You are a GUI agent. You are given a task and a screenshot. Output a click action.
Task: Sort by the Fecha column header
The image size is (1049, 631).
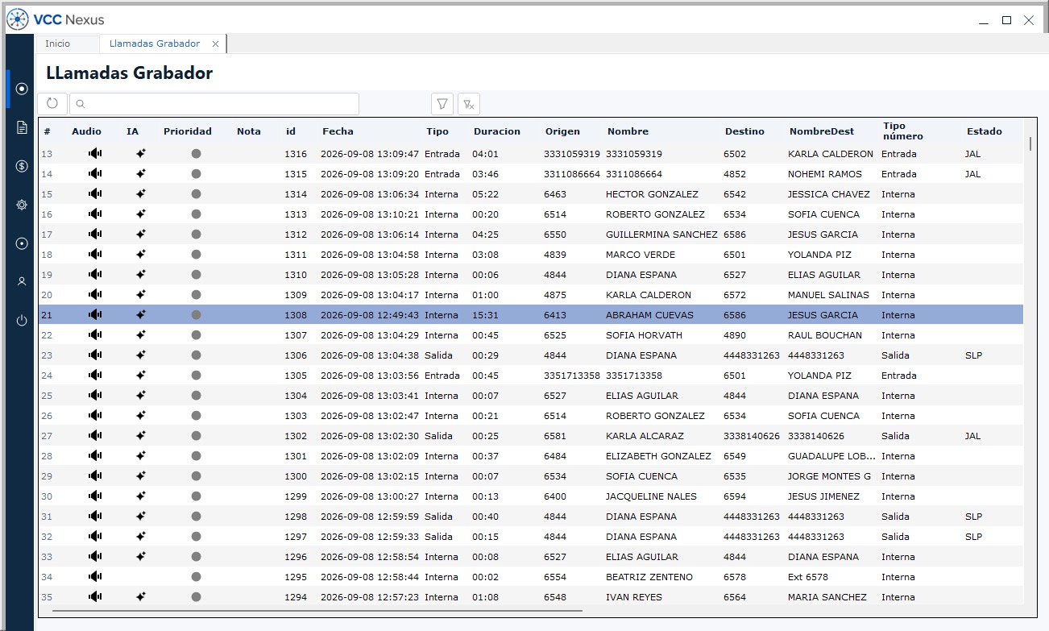(x=338, y=131)
